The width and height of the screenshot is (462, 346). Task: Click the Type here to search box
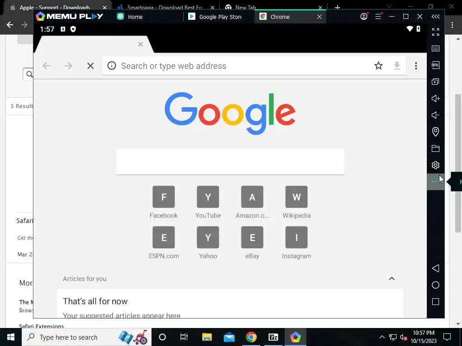[87, 337]
